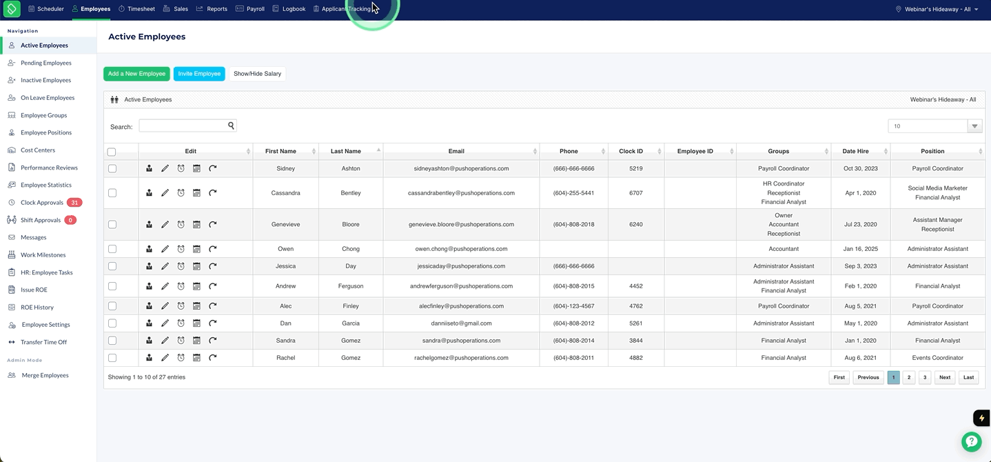
Task: Click the lightning bolt widget icon
Action: coord(981,418)
